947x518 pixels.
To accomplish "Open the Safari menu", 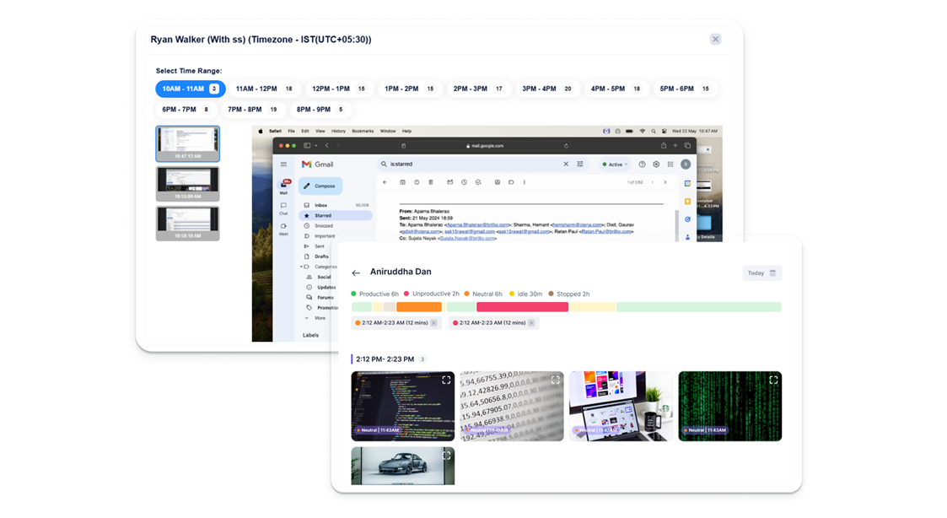I will click(x=276, y=131).
